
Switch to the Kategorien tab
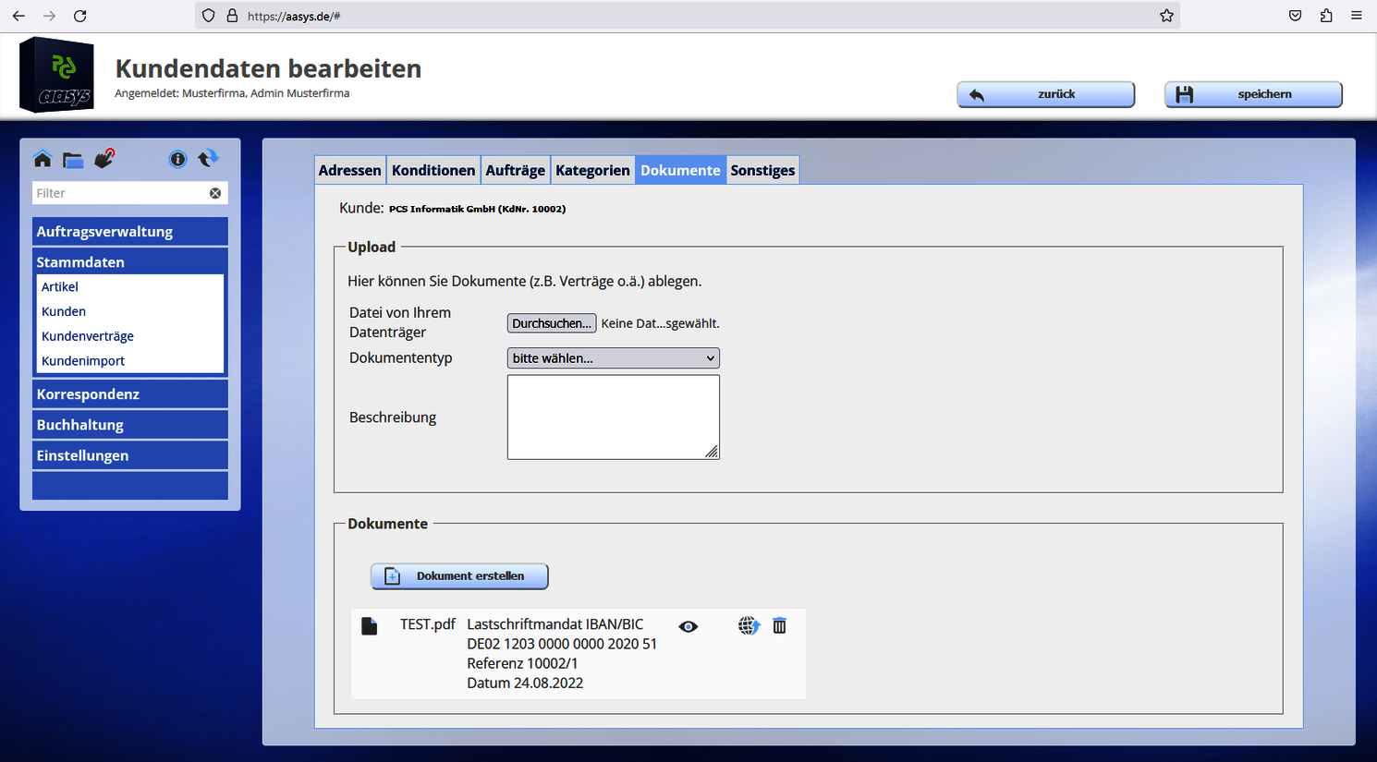[x=592, y=170]
